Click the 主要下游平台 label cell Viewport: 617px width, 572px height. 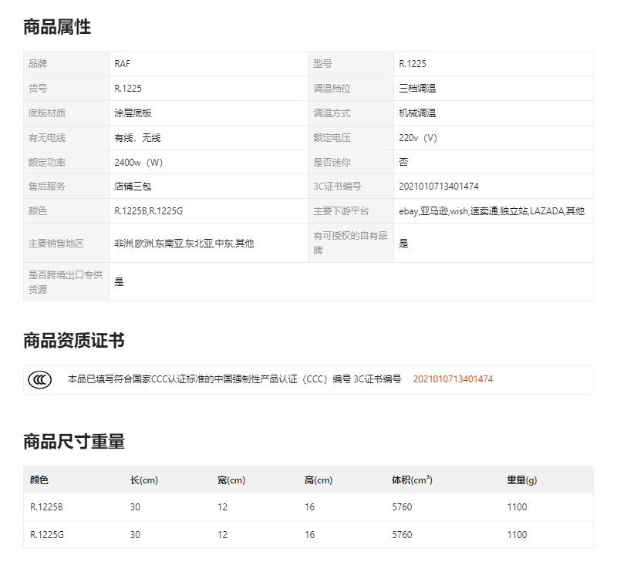[351, 211]
